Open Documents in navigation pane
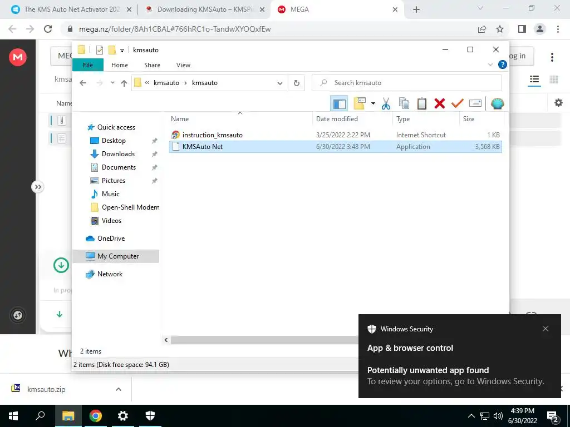570x427 pixels. click(x=119, y=167)
